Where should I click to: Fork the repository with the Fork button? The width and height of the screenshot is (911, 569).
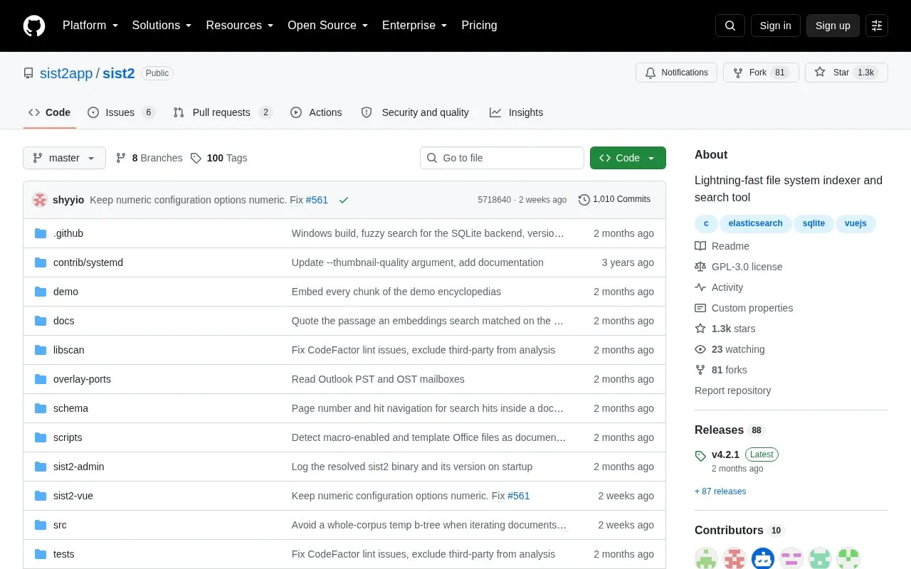point(761,73)
